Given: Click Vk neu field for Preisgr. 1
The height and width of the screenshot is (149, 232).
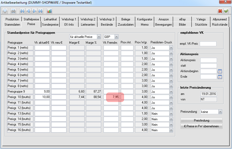Looking at the screenshot, I should pyautogui.click(x=59, y=48).
